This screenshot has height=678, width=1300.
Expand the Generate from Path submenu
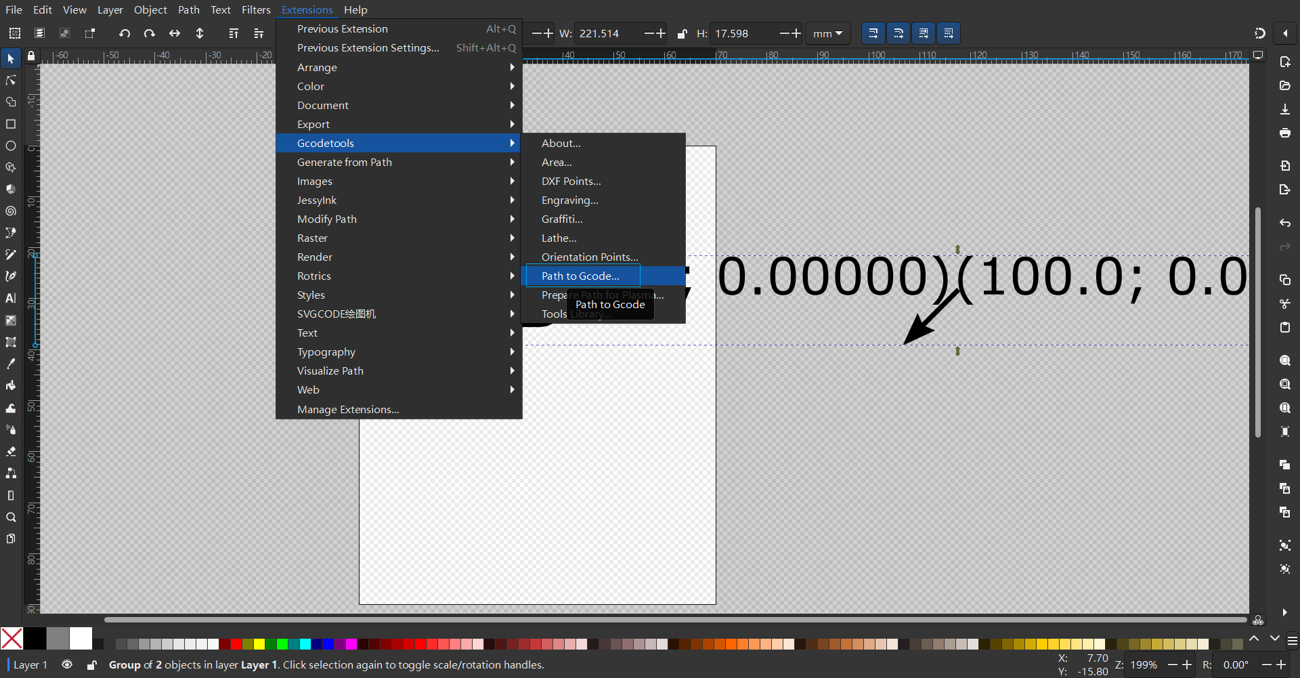399,162
